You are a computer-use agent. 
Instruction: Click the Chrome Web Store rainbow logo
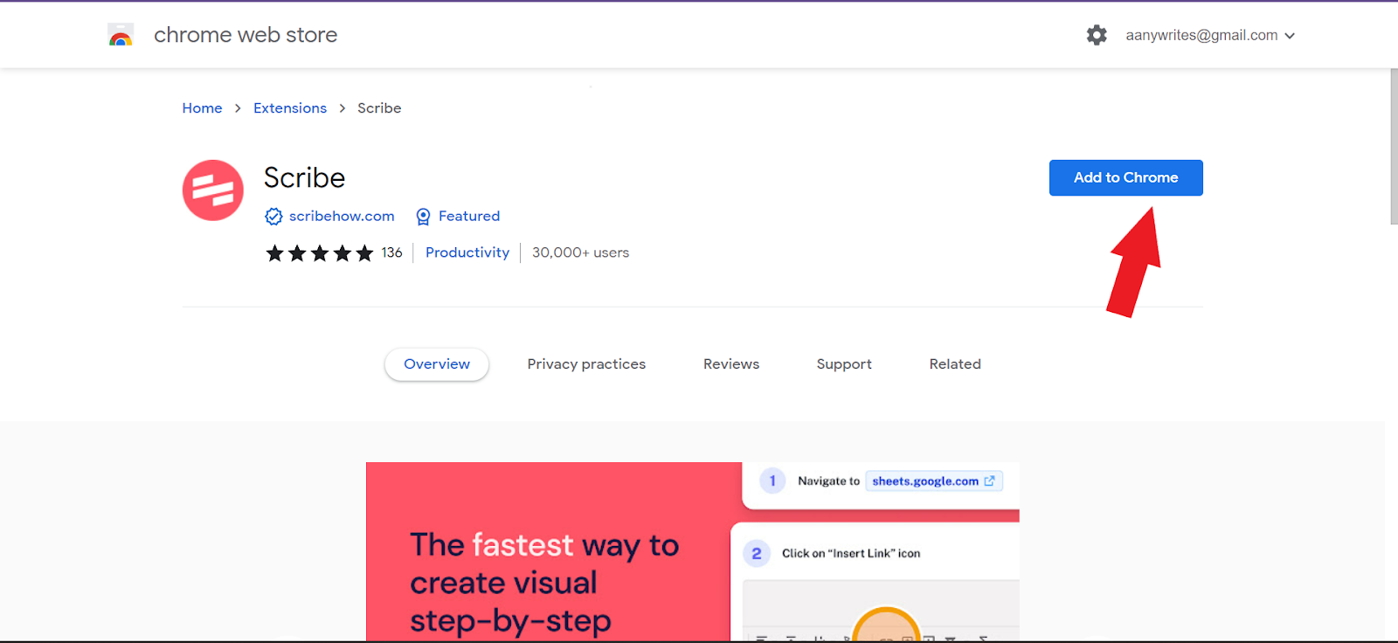(121, 35)
